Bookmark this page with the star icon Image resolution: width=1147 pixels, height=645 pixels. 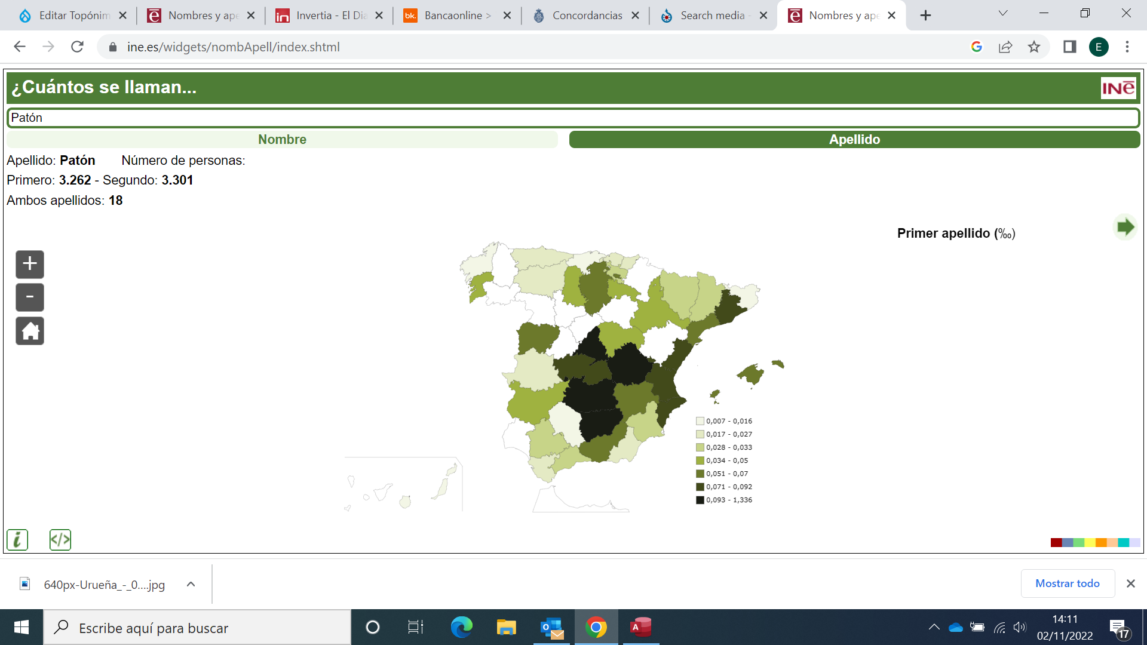coord(1034,47)
